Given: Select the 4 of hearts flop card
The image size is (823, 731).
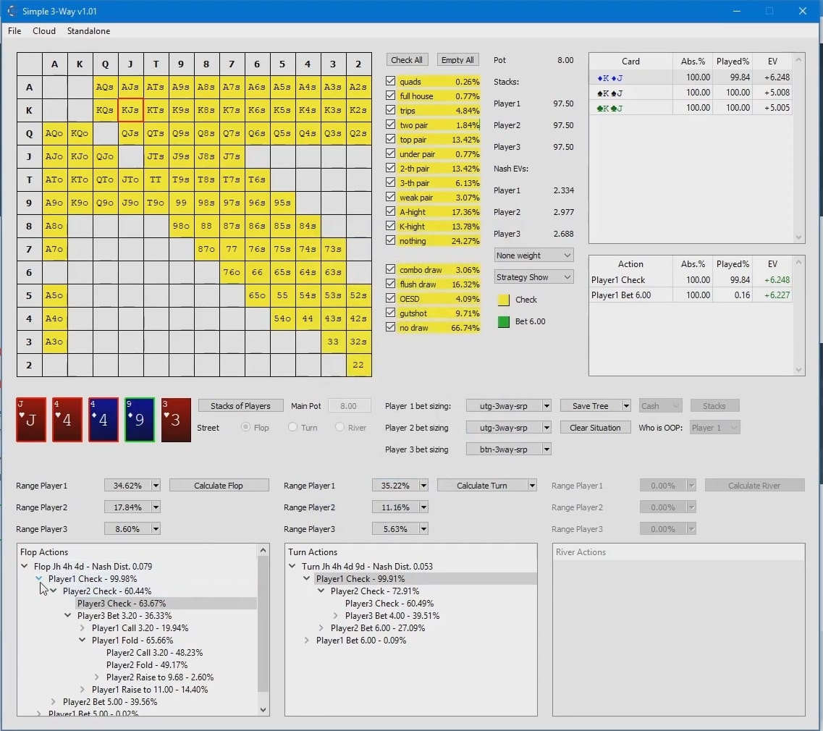Looking at the screenshot, I should coord(67,420).
